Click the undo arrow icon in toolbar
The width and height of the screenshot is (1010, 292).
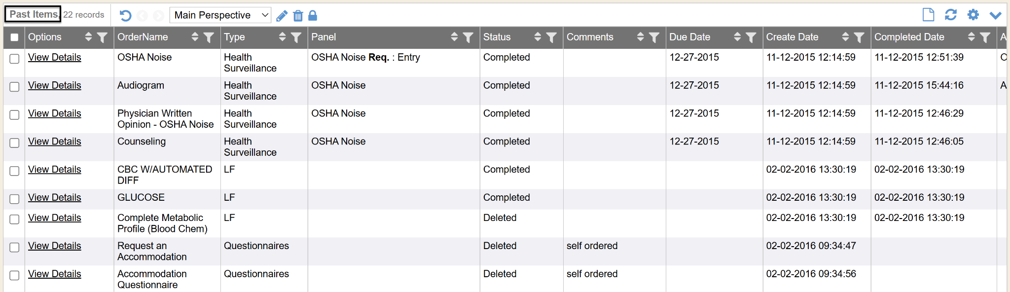[x=125, y=16]
